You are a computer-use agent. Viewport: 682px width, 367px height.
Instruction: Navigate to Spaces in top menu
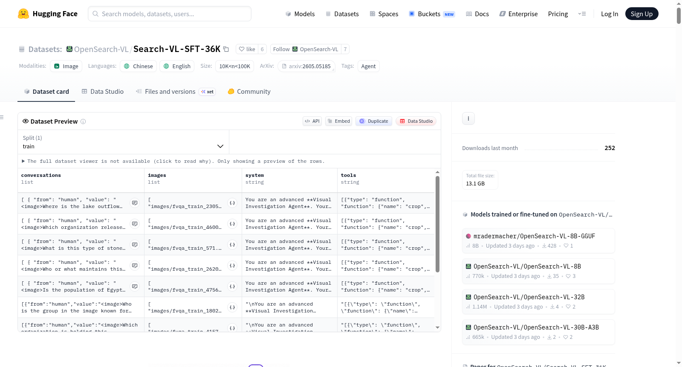384,14
